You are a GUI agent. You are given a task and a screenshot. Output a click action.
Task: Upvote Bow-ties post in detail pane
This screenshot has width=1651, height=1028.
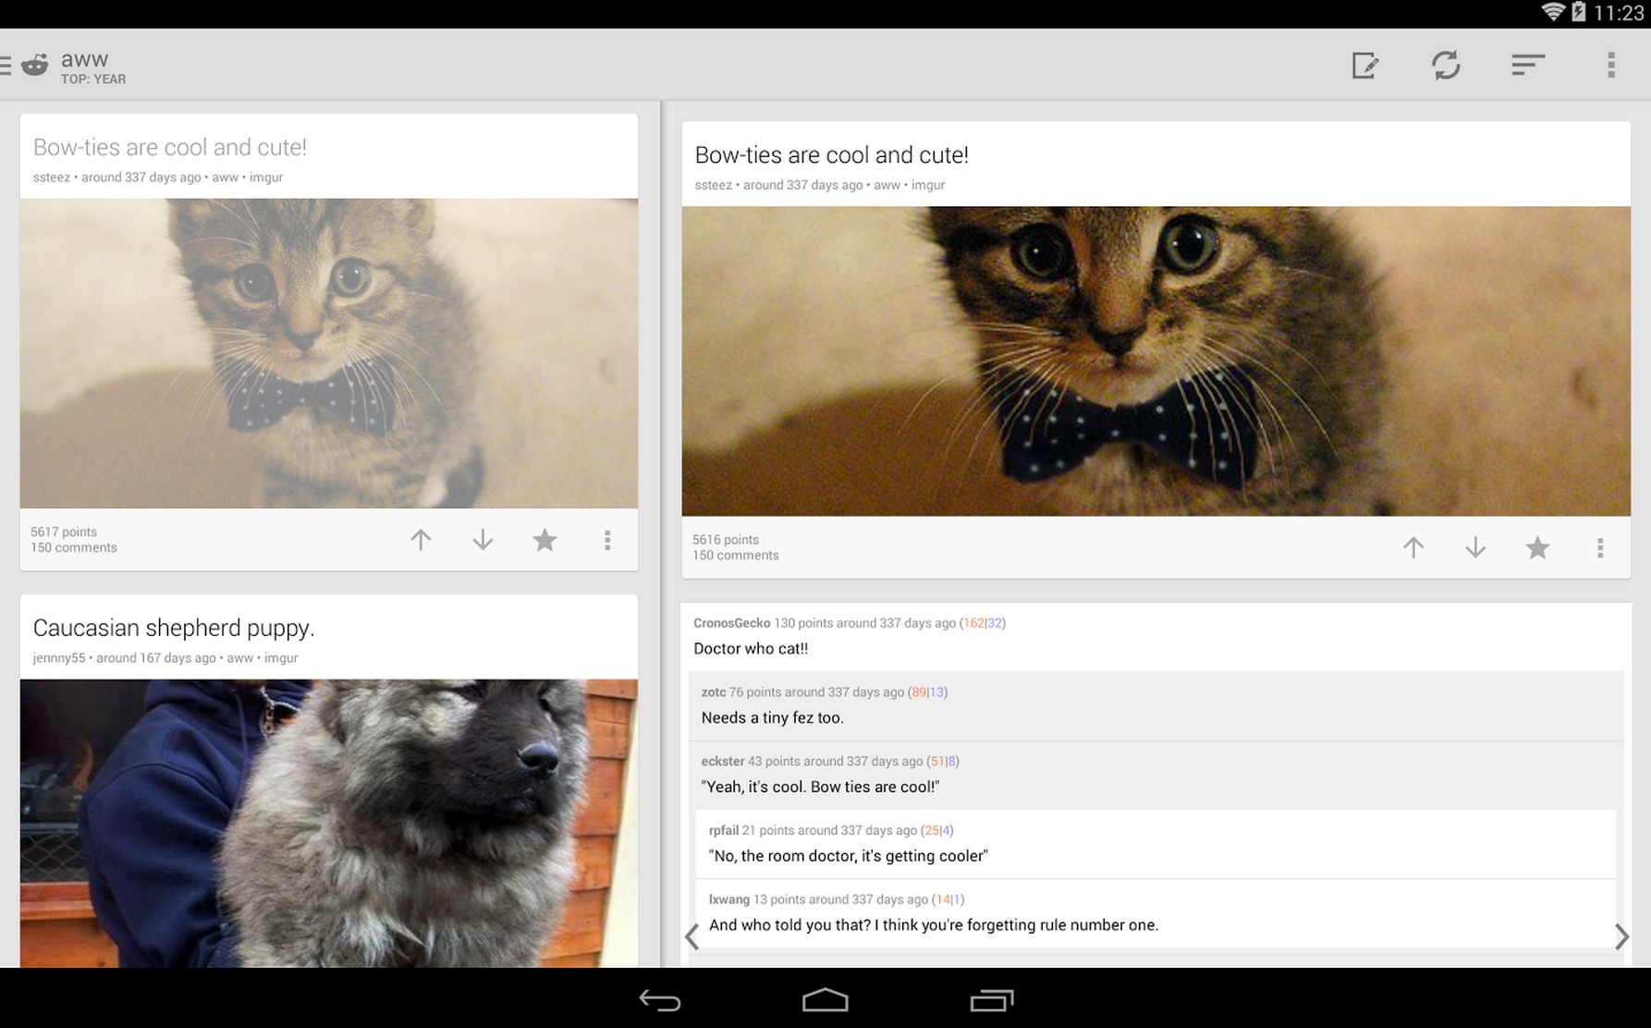pyautogui.click(x=1413, y=547)
